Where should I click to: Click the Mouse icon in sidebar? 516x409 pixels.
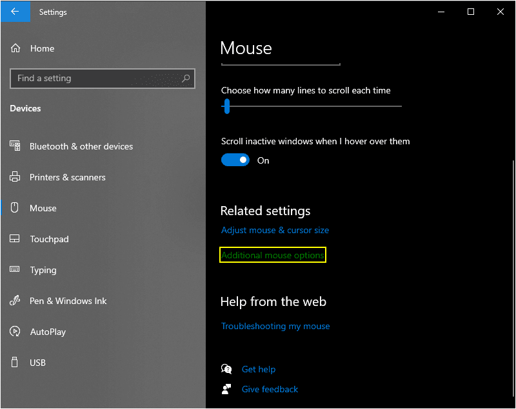point(14,207)
